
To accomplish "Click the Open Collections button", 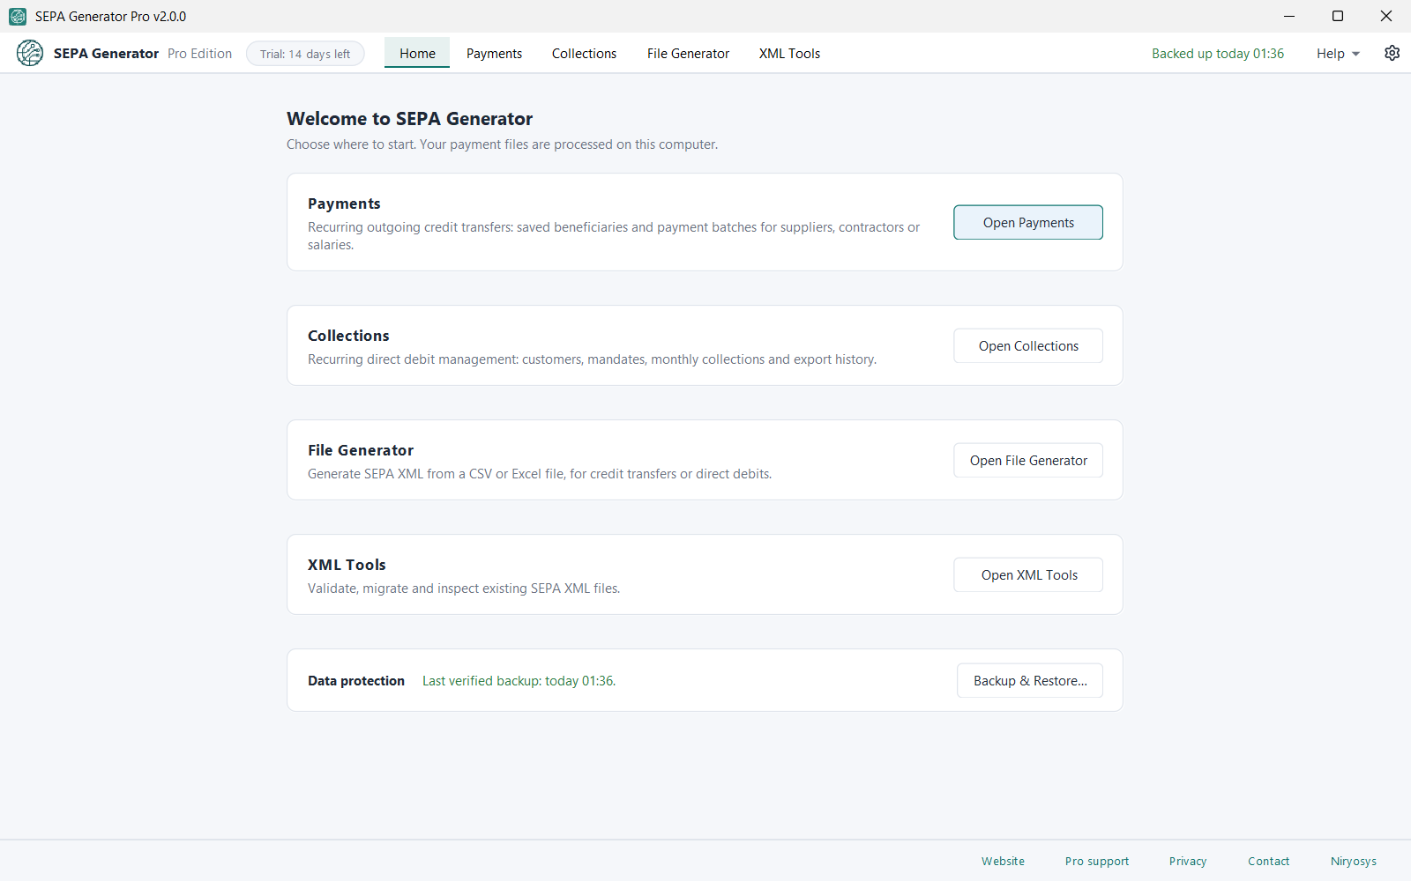I will (1028, 345).
